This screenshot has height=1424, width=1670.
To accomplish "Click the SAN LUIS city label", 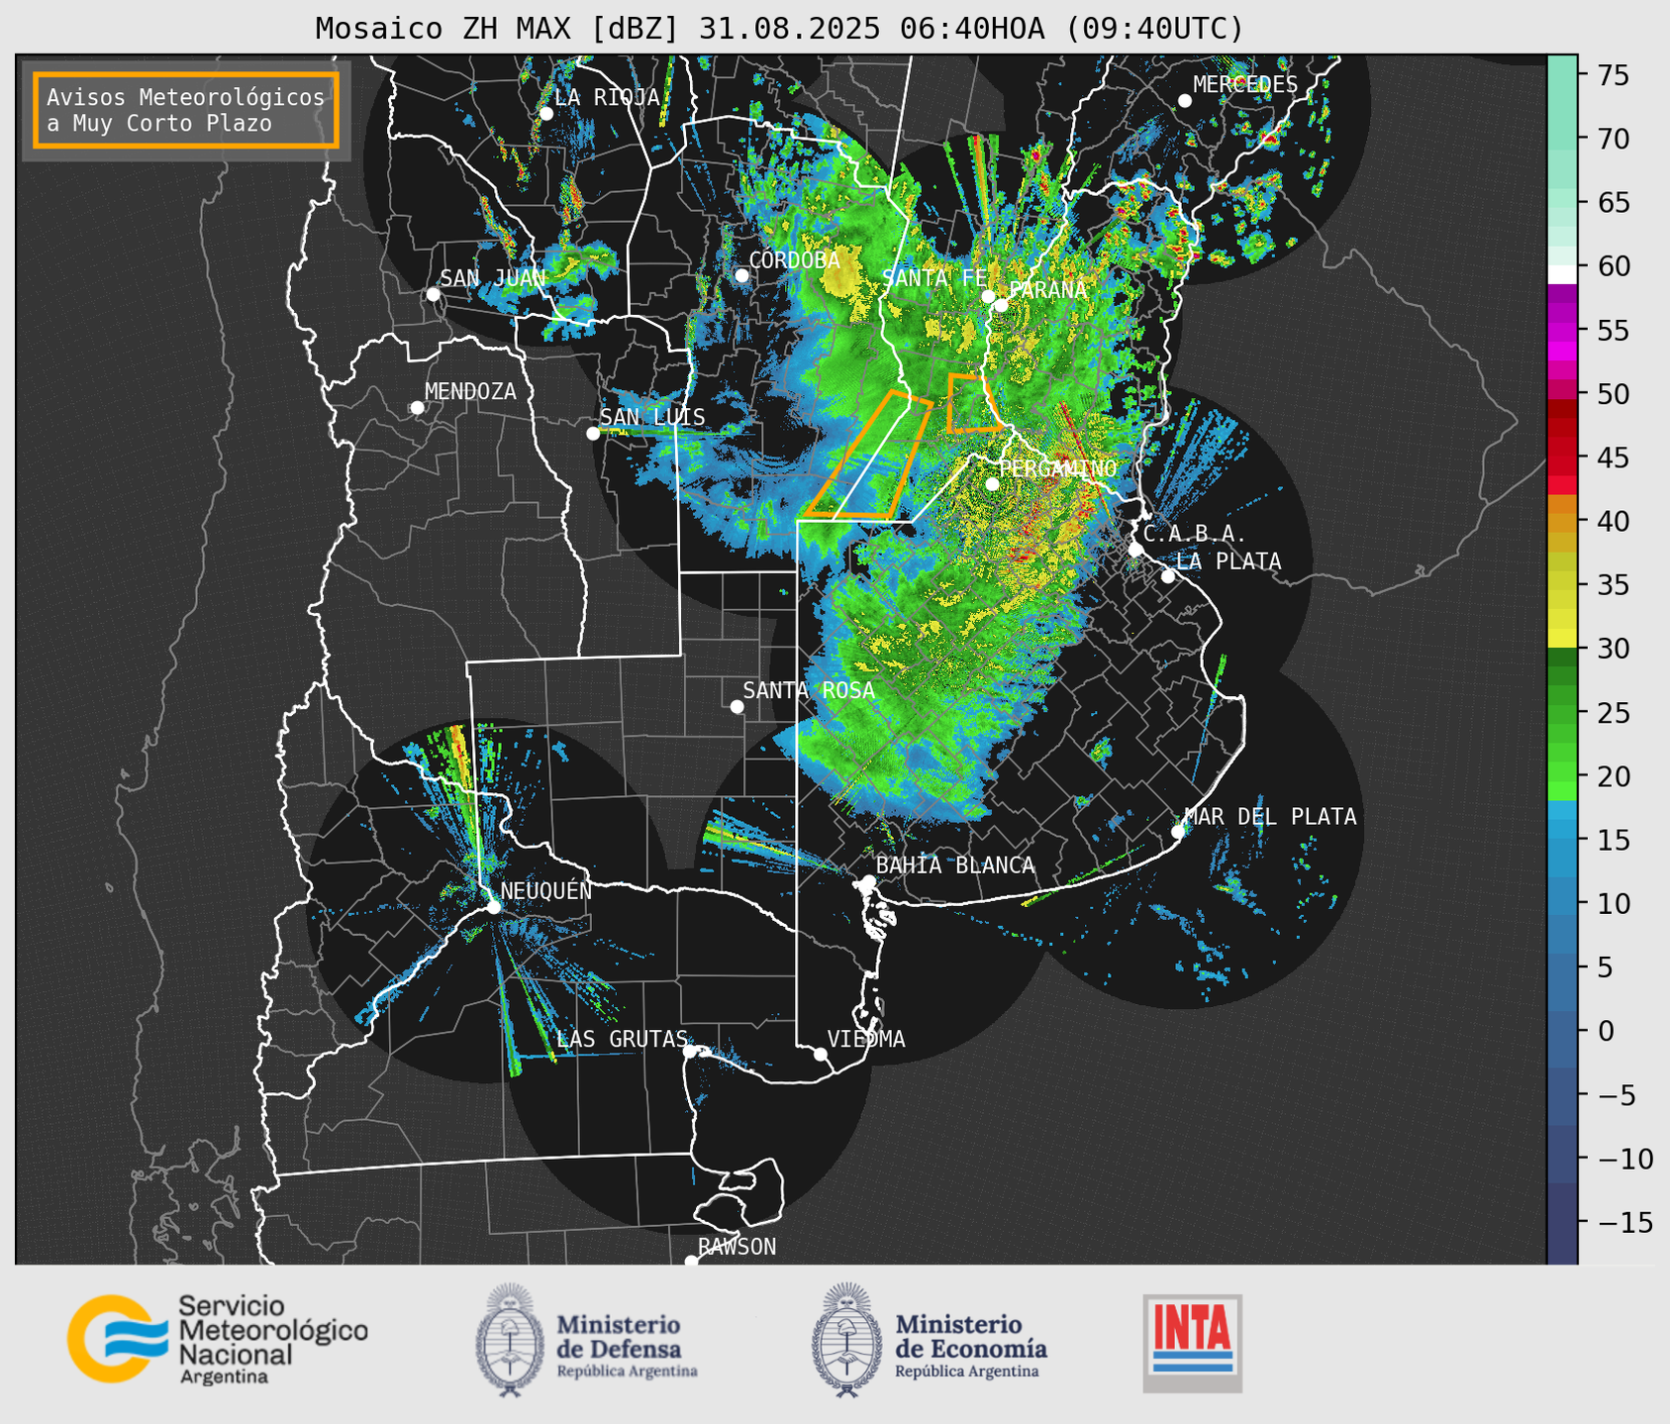I will click(652, 418).
